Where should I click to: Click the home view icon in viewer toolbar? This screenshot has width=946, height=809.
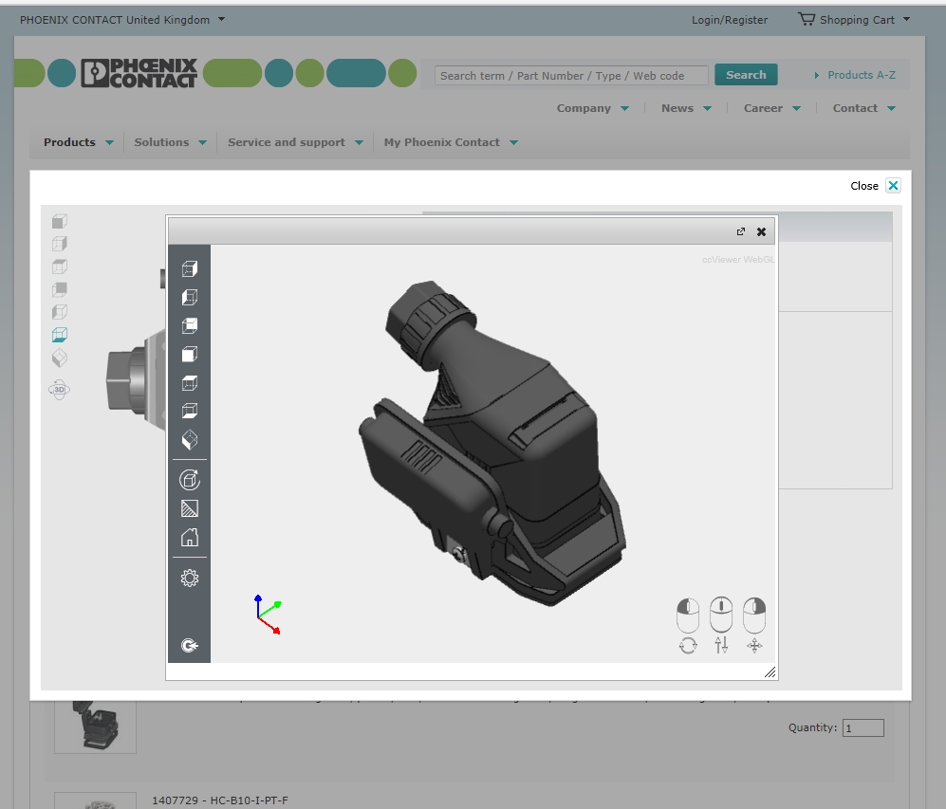[x=189, y=538]
